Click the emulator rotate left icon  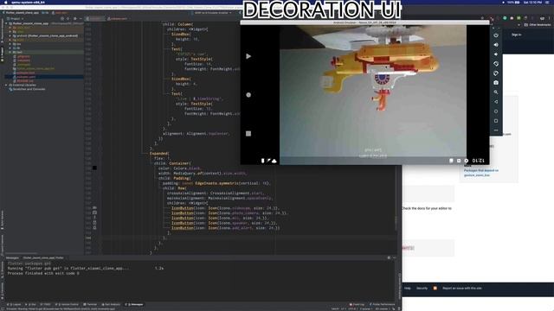[496, 64]
